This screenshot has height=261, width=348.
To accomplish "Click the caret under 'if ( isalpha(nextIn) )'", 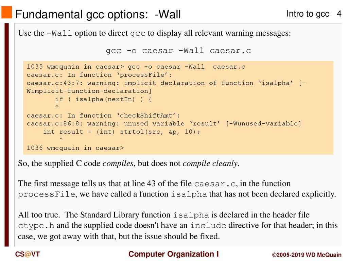I will pyautogui.click(x=57, y=106).
